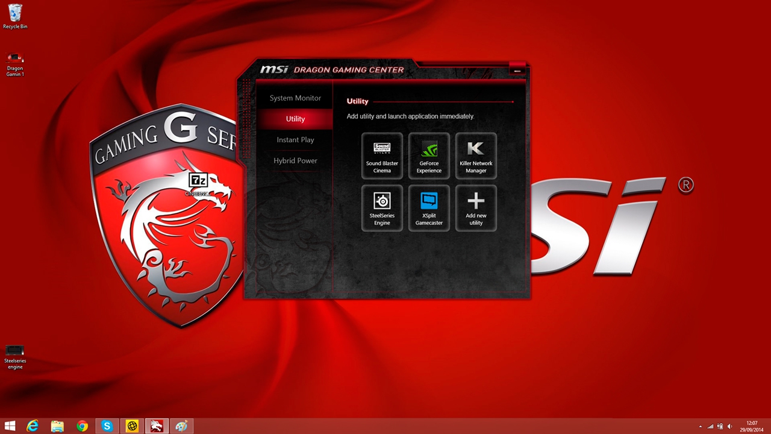Click the taskbar clock and date
Screen dimensions: 771x434
pos(751,426)
